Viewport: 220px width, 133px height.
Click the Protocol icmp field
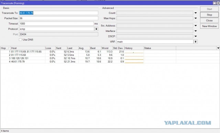pyautogui.click(x=56, y=29)
